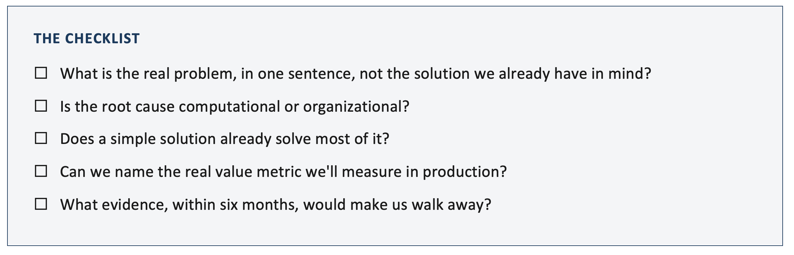
Task: Check the box for the real problem question
Action: (41, 73)
